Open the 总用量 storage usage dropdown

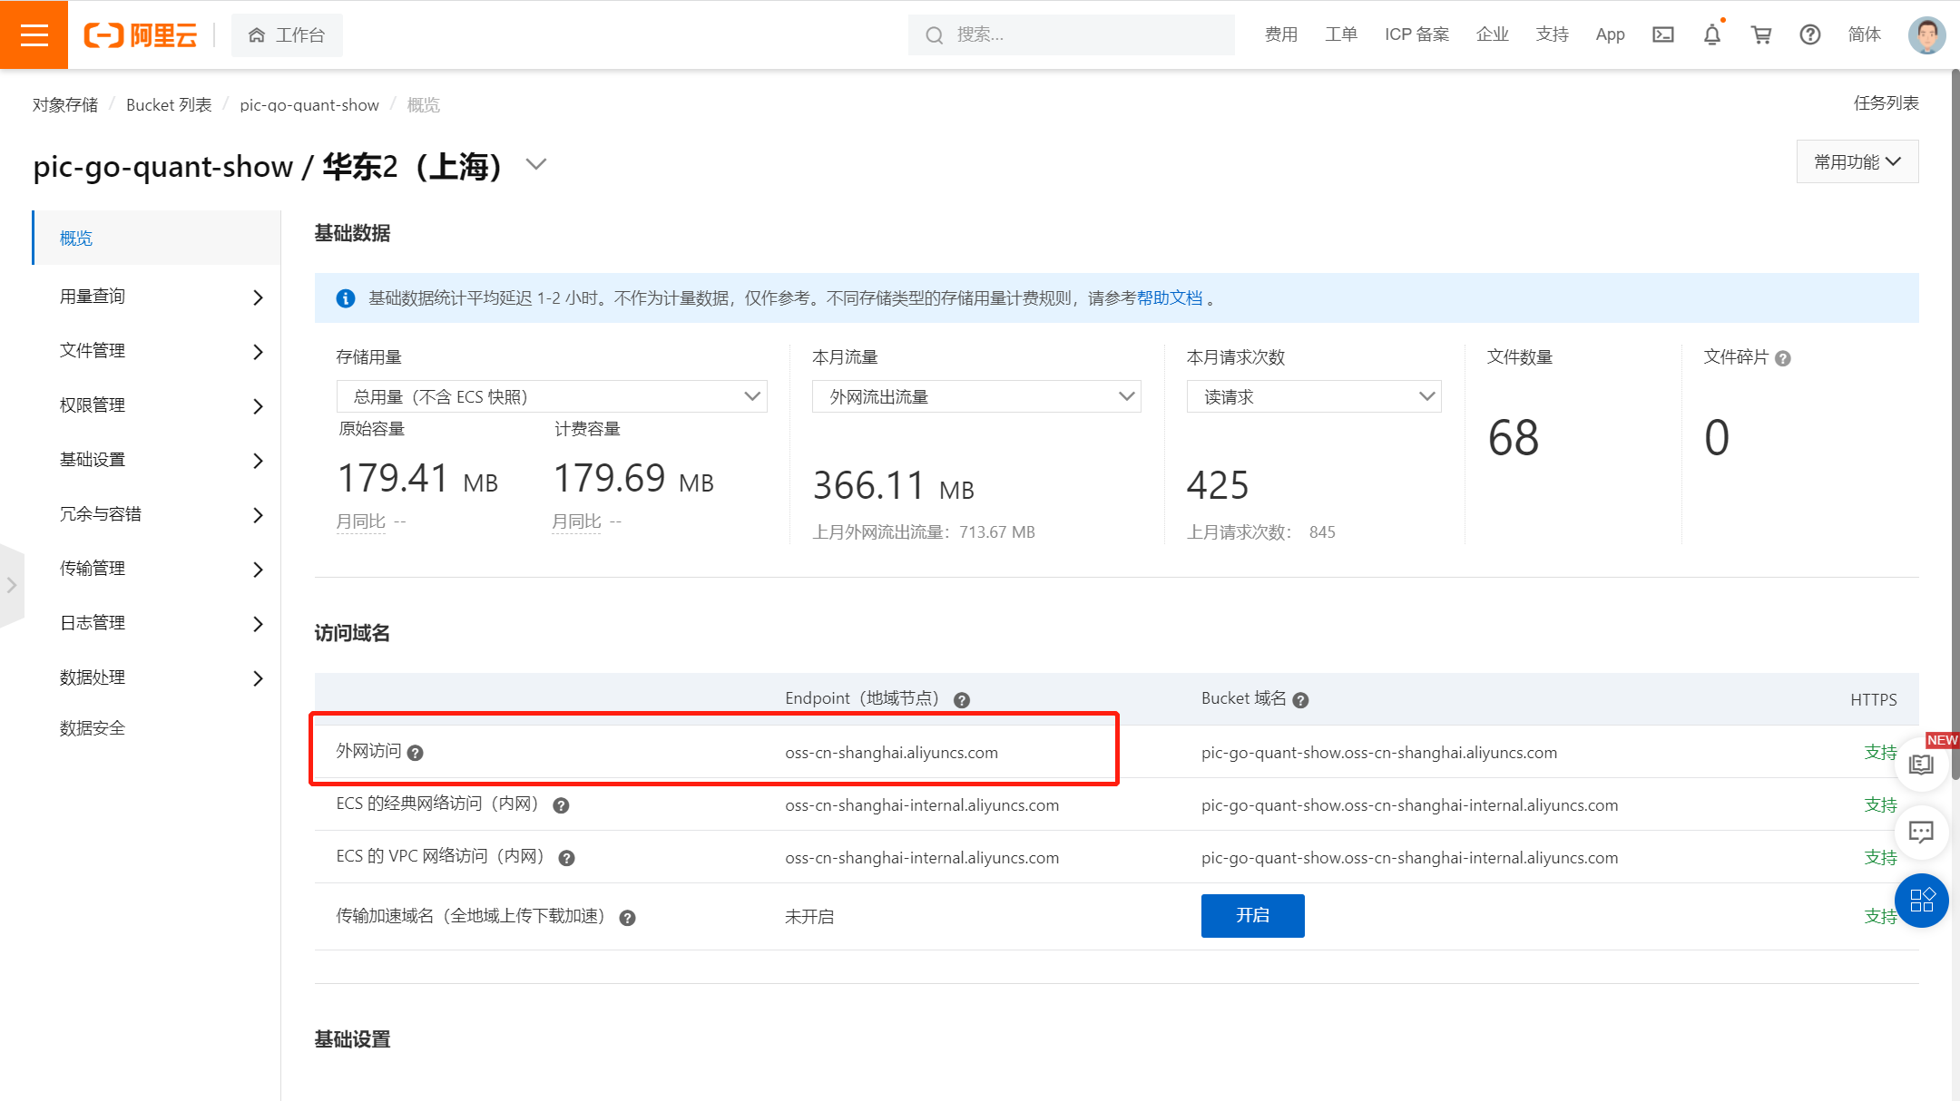[x=552, y=396]
